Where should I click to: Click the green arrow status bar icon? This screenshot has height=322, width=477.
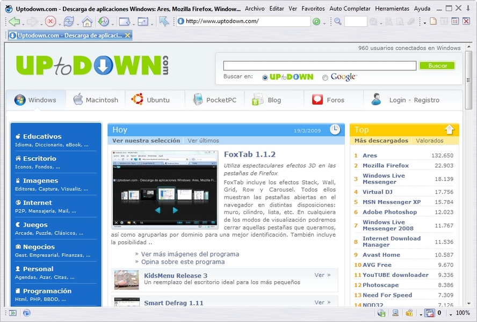[x=13, y=313]
